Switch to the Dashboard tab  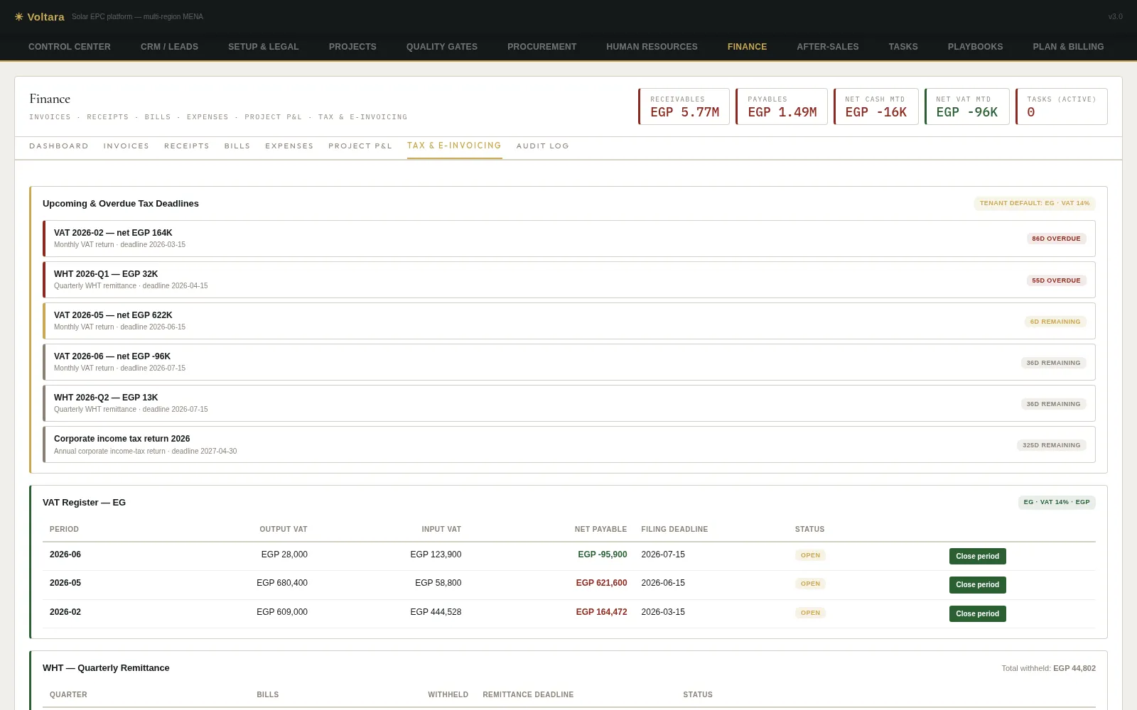coord(59,146)
